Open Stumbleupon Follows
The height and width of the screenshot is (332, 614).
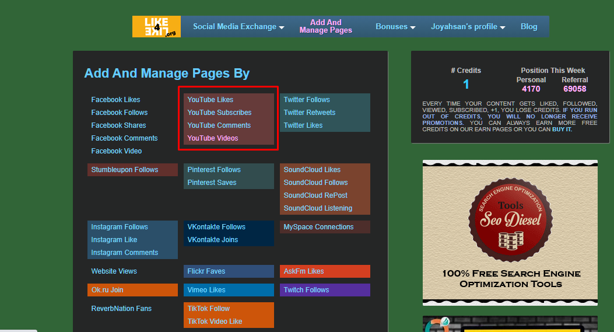point(125,170)
